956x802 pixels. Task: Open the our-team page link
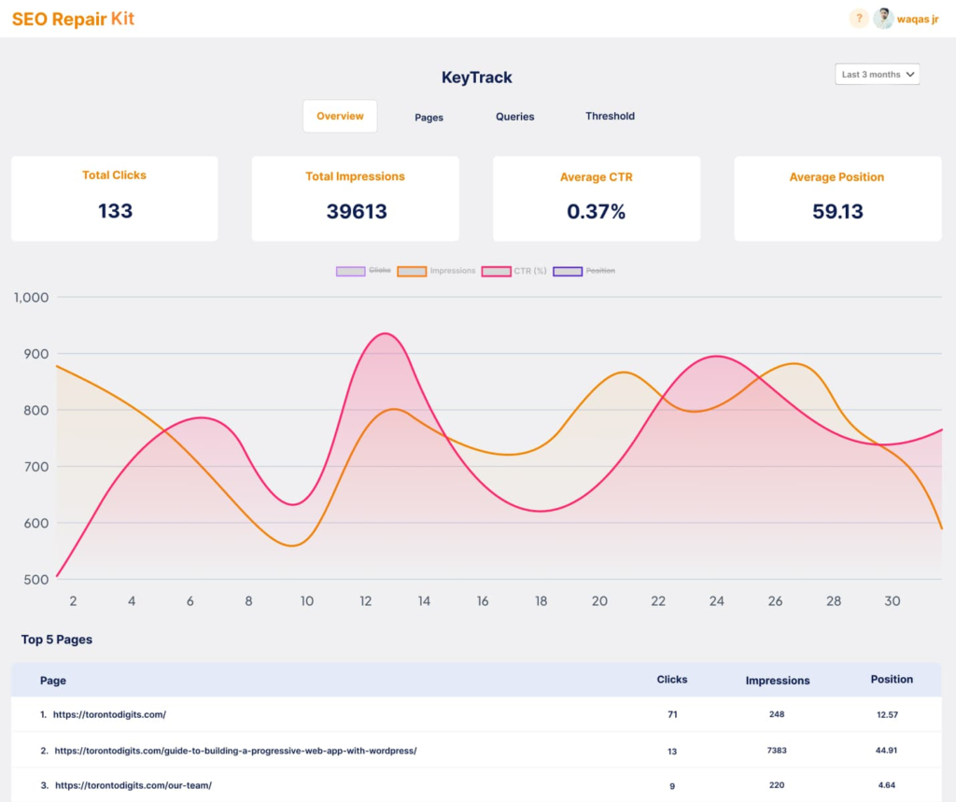134,785
